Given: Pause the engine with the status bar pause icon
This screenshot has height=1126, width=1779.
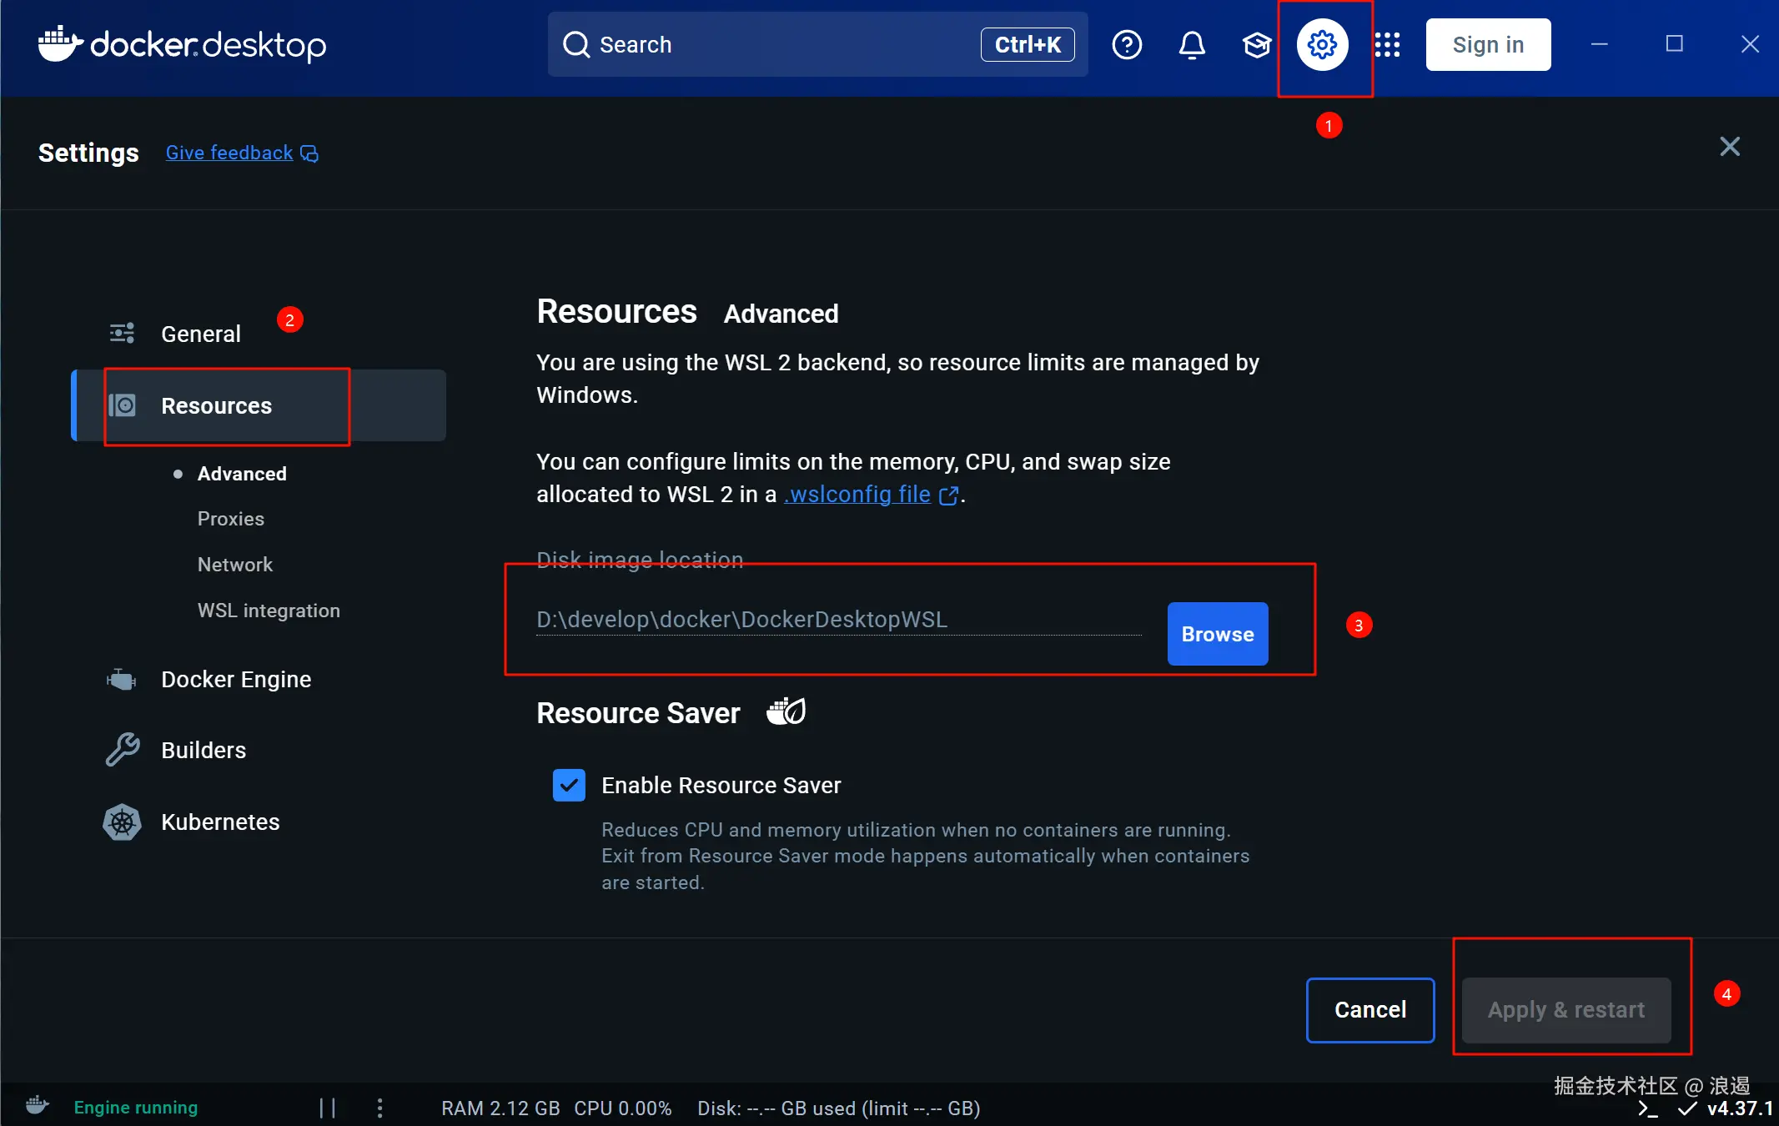Looking at the screenshot, I should [327, 1108].
